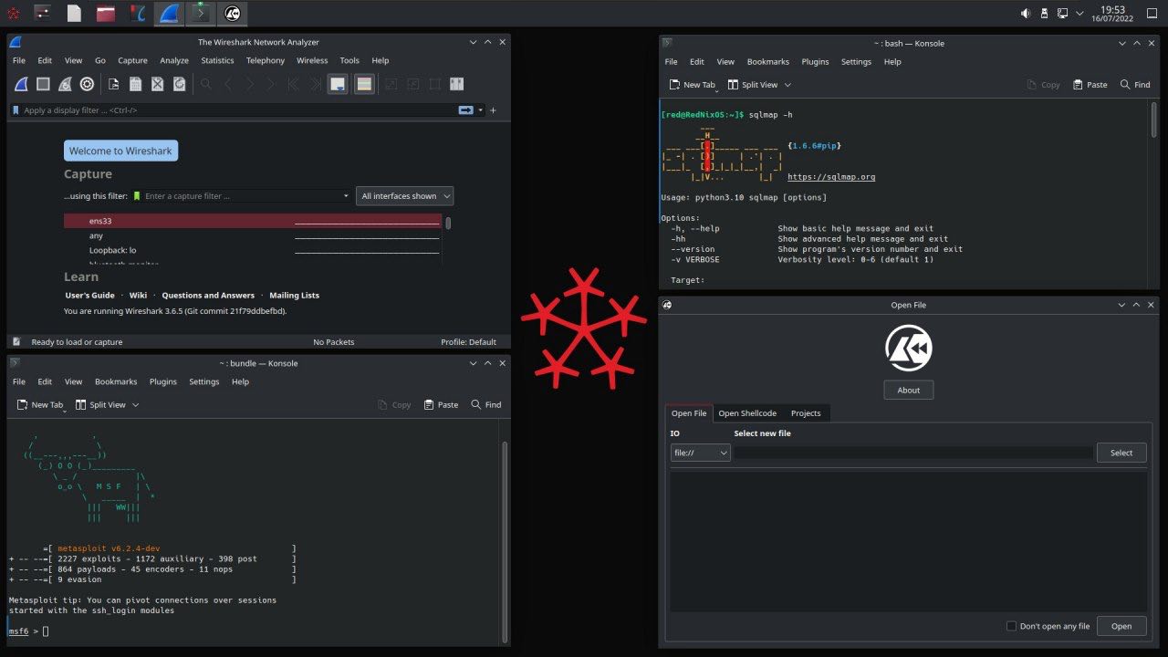
Task: Click the About button in Cutter
Action: tap(909, 390)
